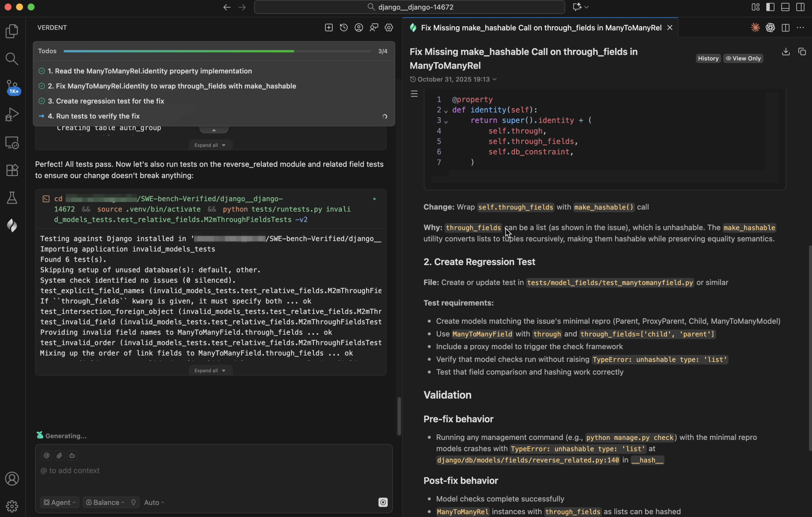Toggle the thinking lightbulb option
Viewport: 812px width, 517px height.
pyautogui.click(x=134, y=502)
